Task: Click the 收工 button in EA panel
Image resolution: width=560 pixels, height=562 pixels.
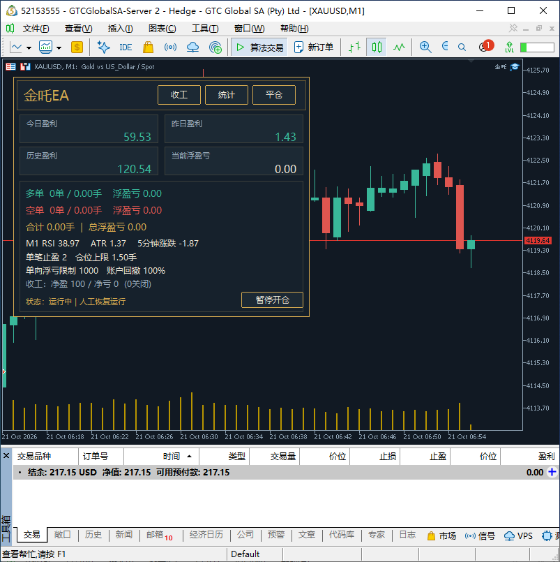Action: (x=179, y=95)
